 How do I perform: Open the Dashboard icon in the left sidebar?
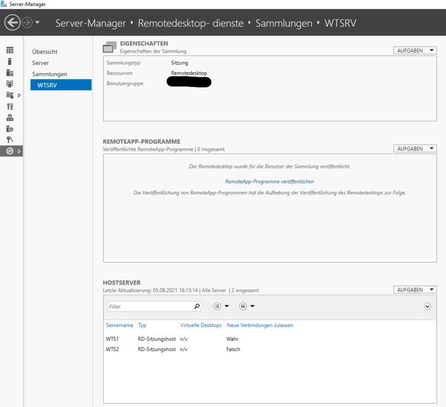tap(10, 50)
